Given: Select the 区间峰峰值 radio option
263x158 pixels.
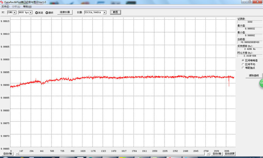Looking at the screenshot, I should tap(243, 60).
